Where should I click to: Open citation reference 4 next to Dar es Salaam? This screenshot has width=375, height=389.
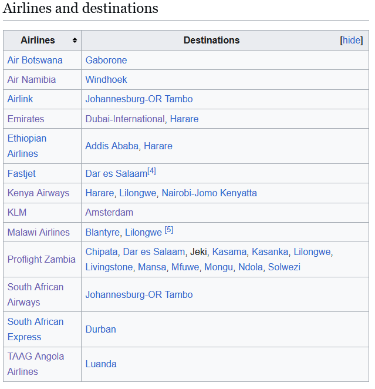pyautogui.click(x=151, y=171)
